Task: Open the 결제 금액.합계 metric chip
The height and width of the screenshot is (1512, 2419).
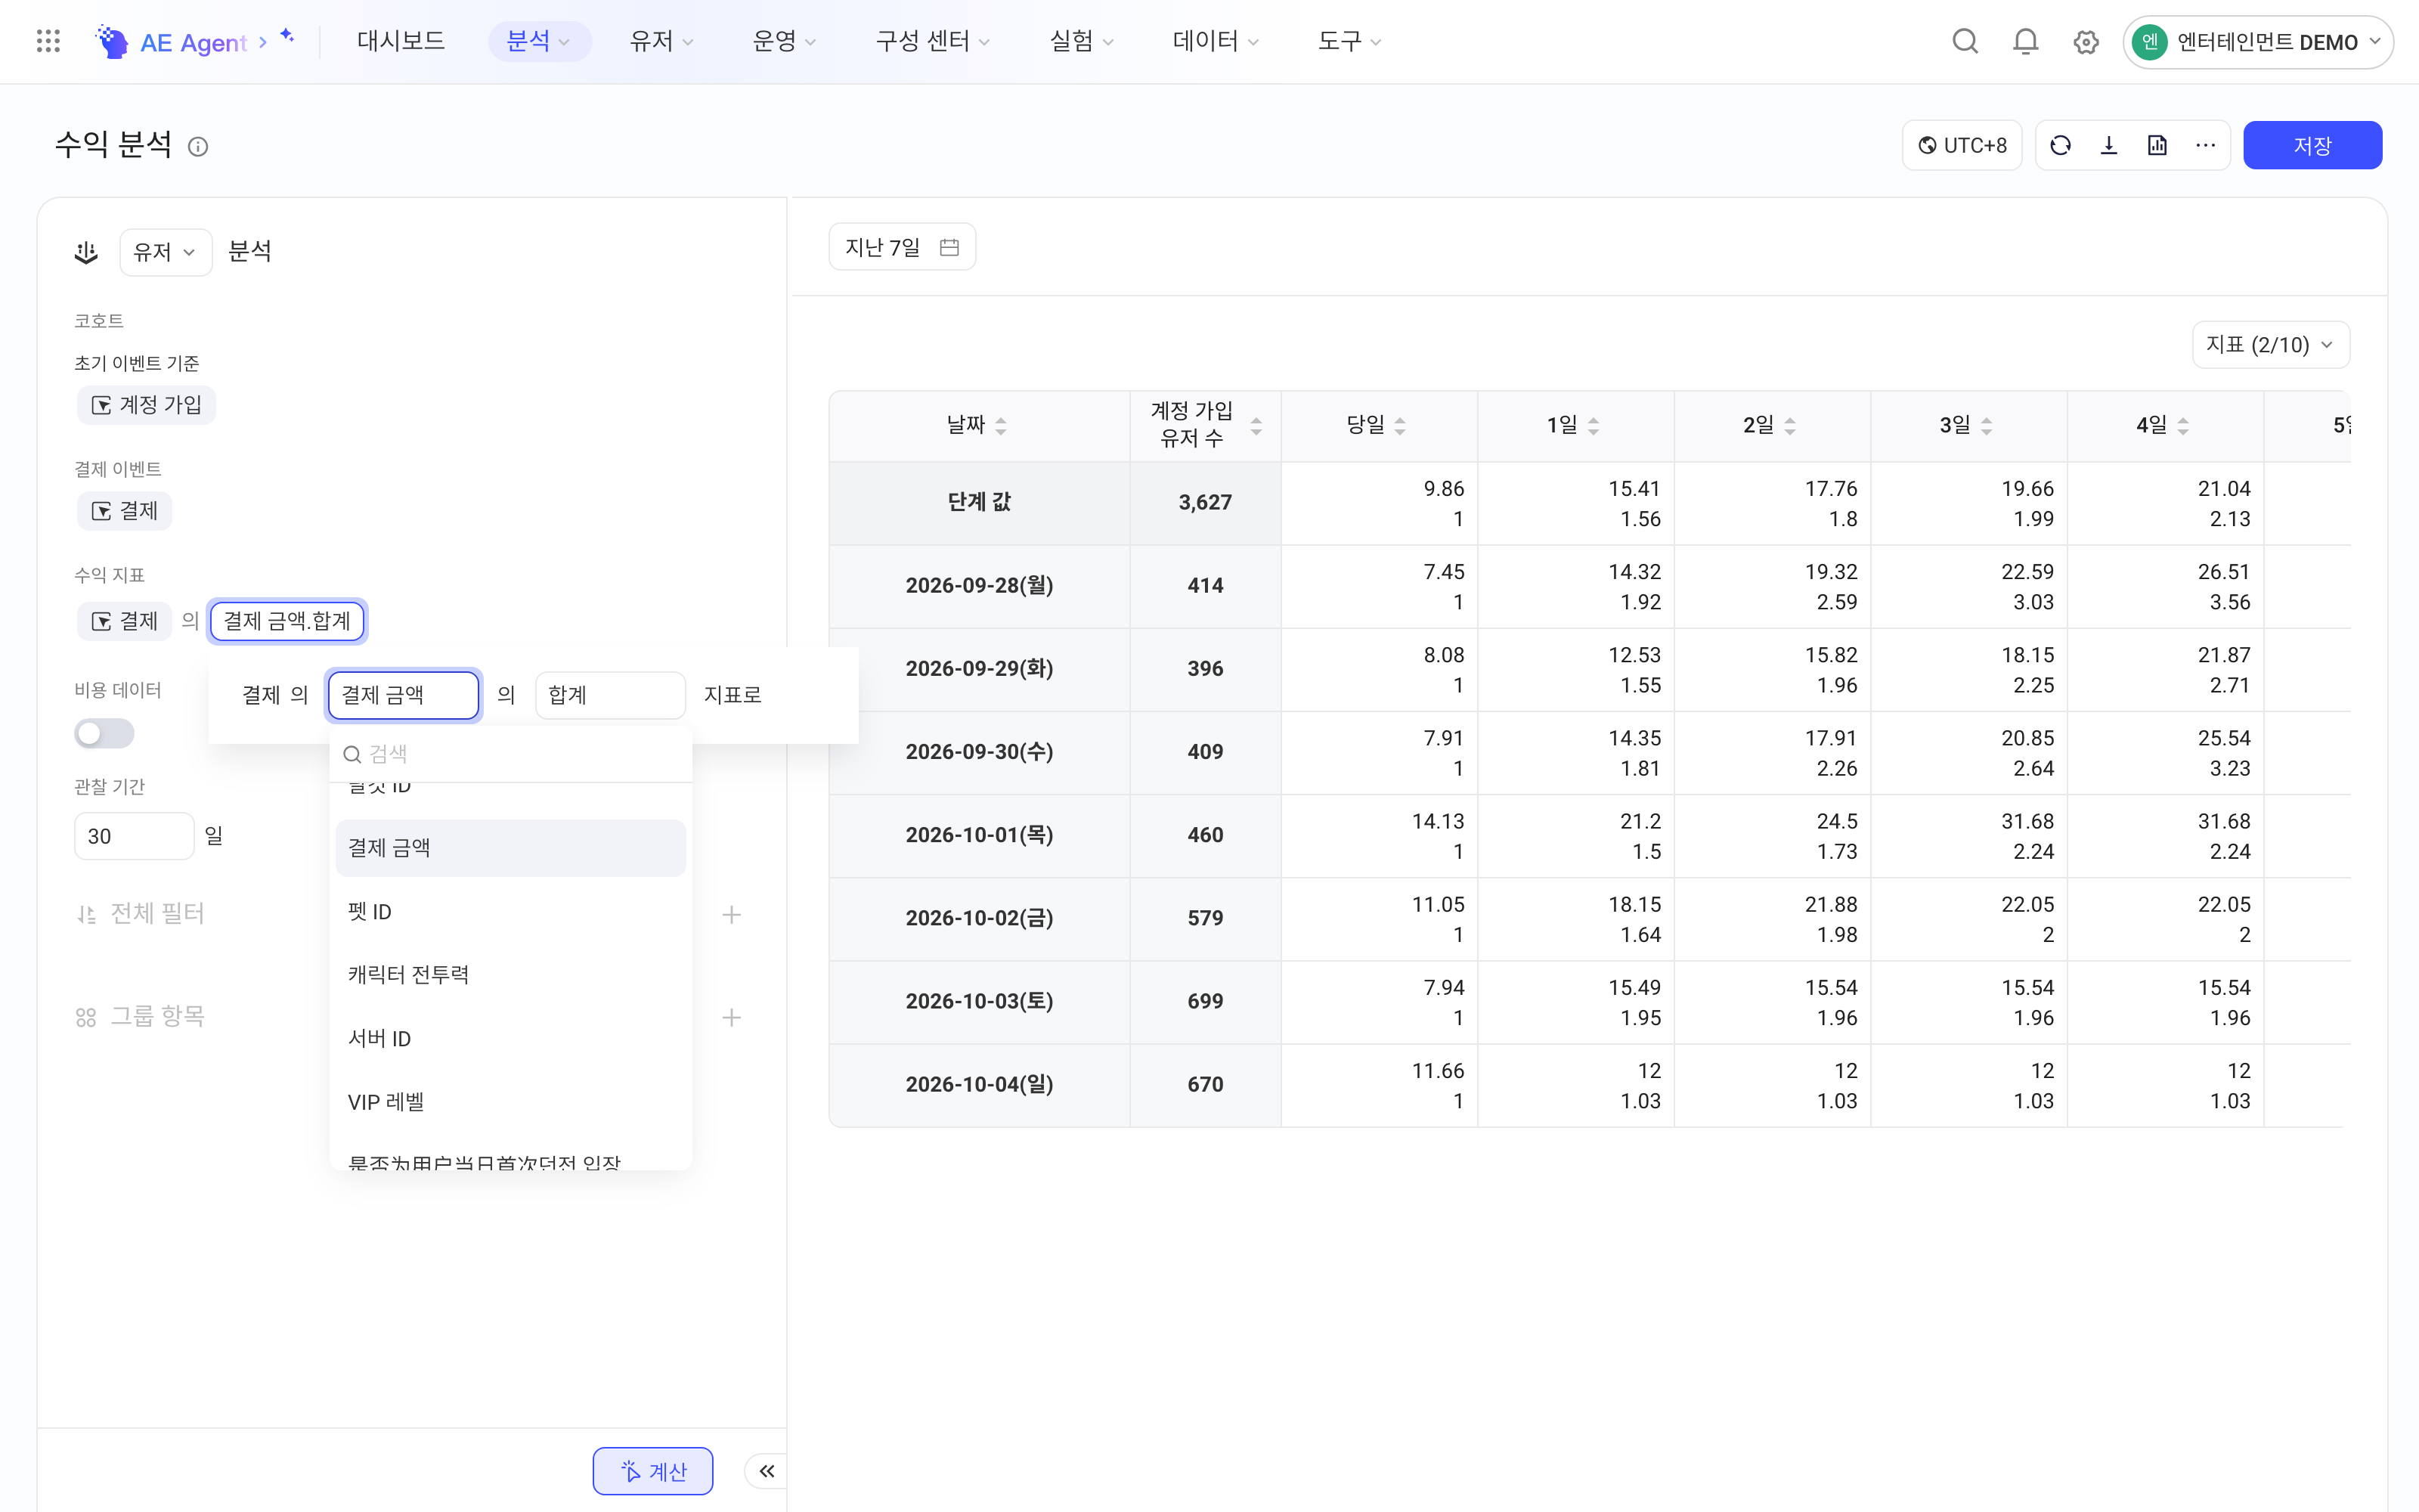Action: 287,621
